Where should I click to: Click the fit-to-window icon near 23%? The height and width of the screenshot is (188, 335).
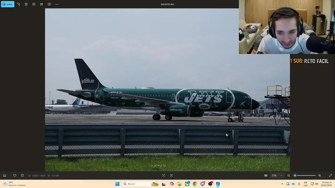[x=266, y=175]
